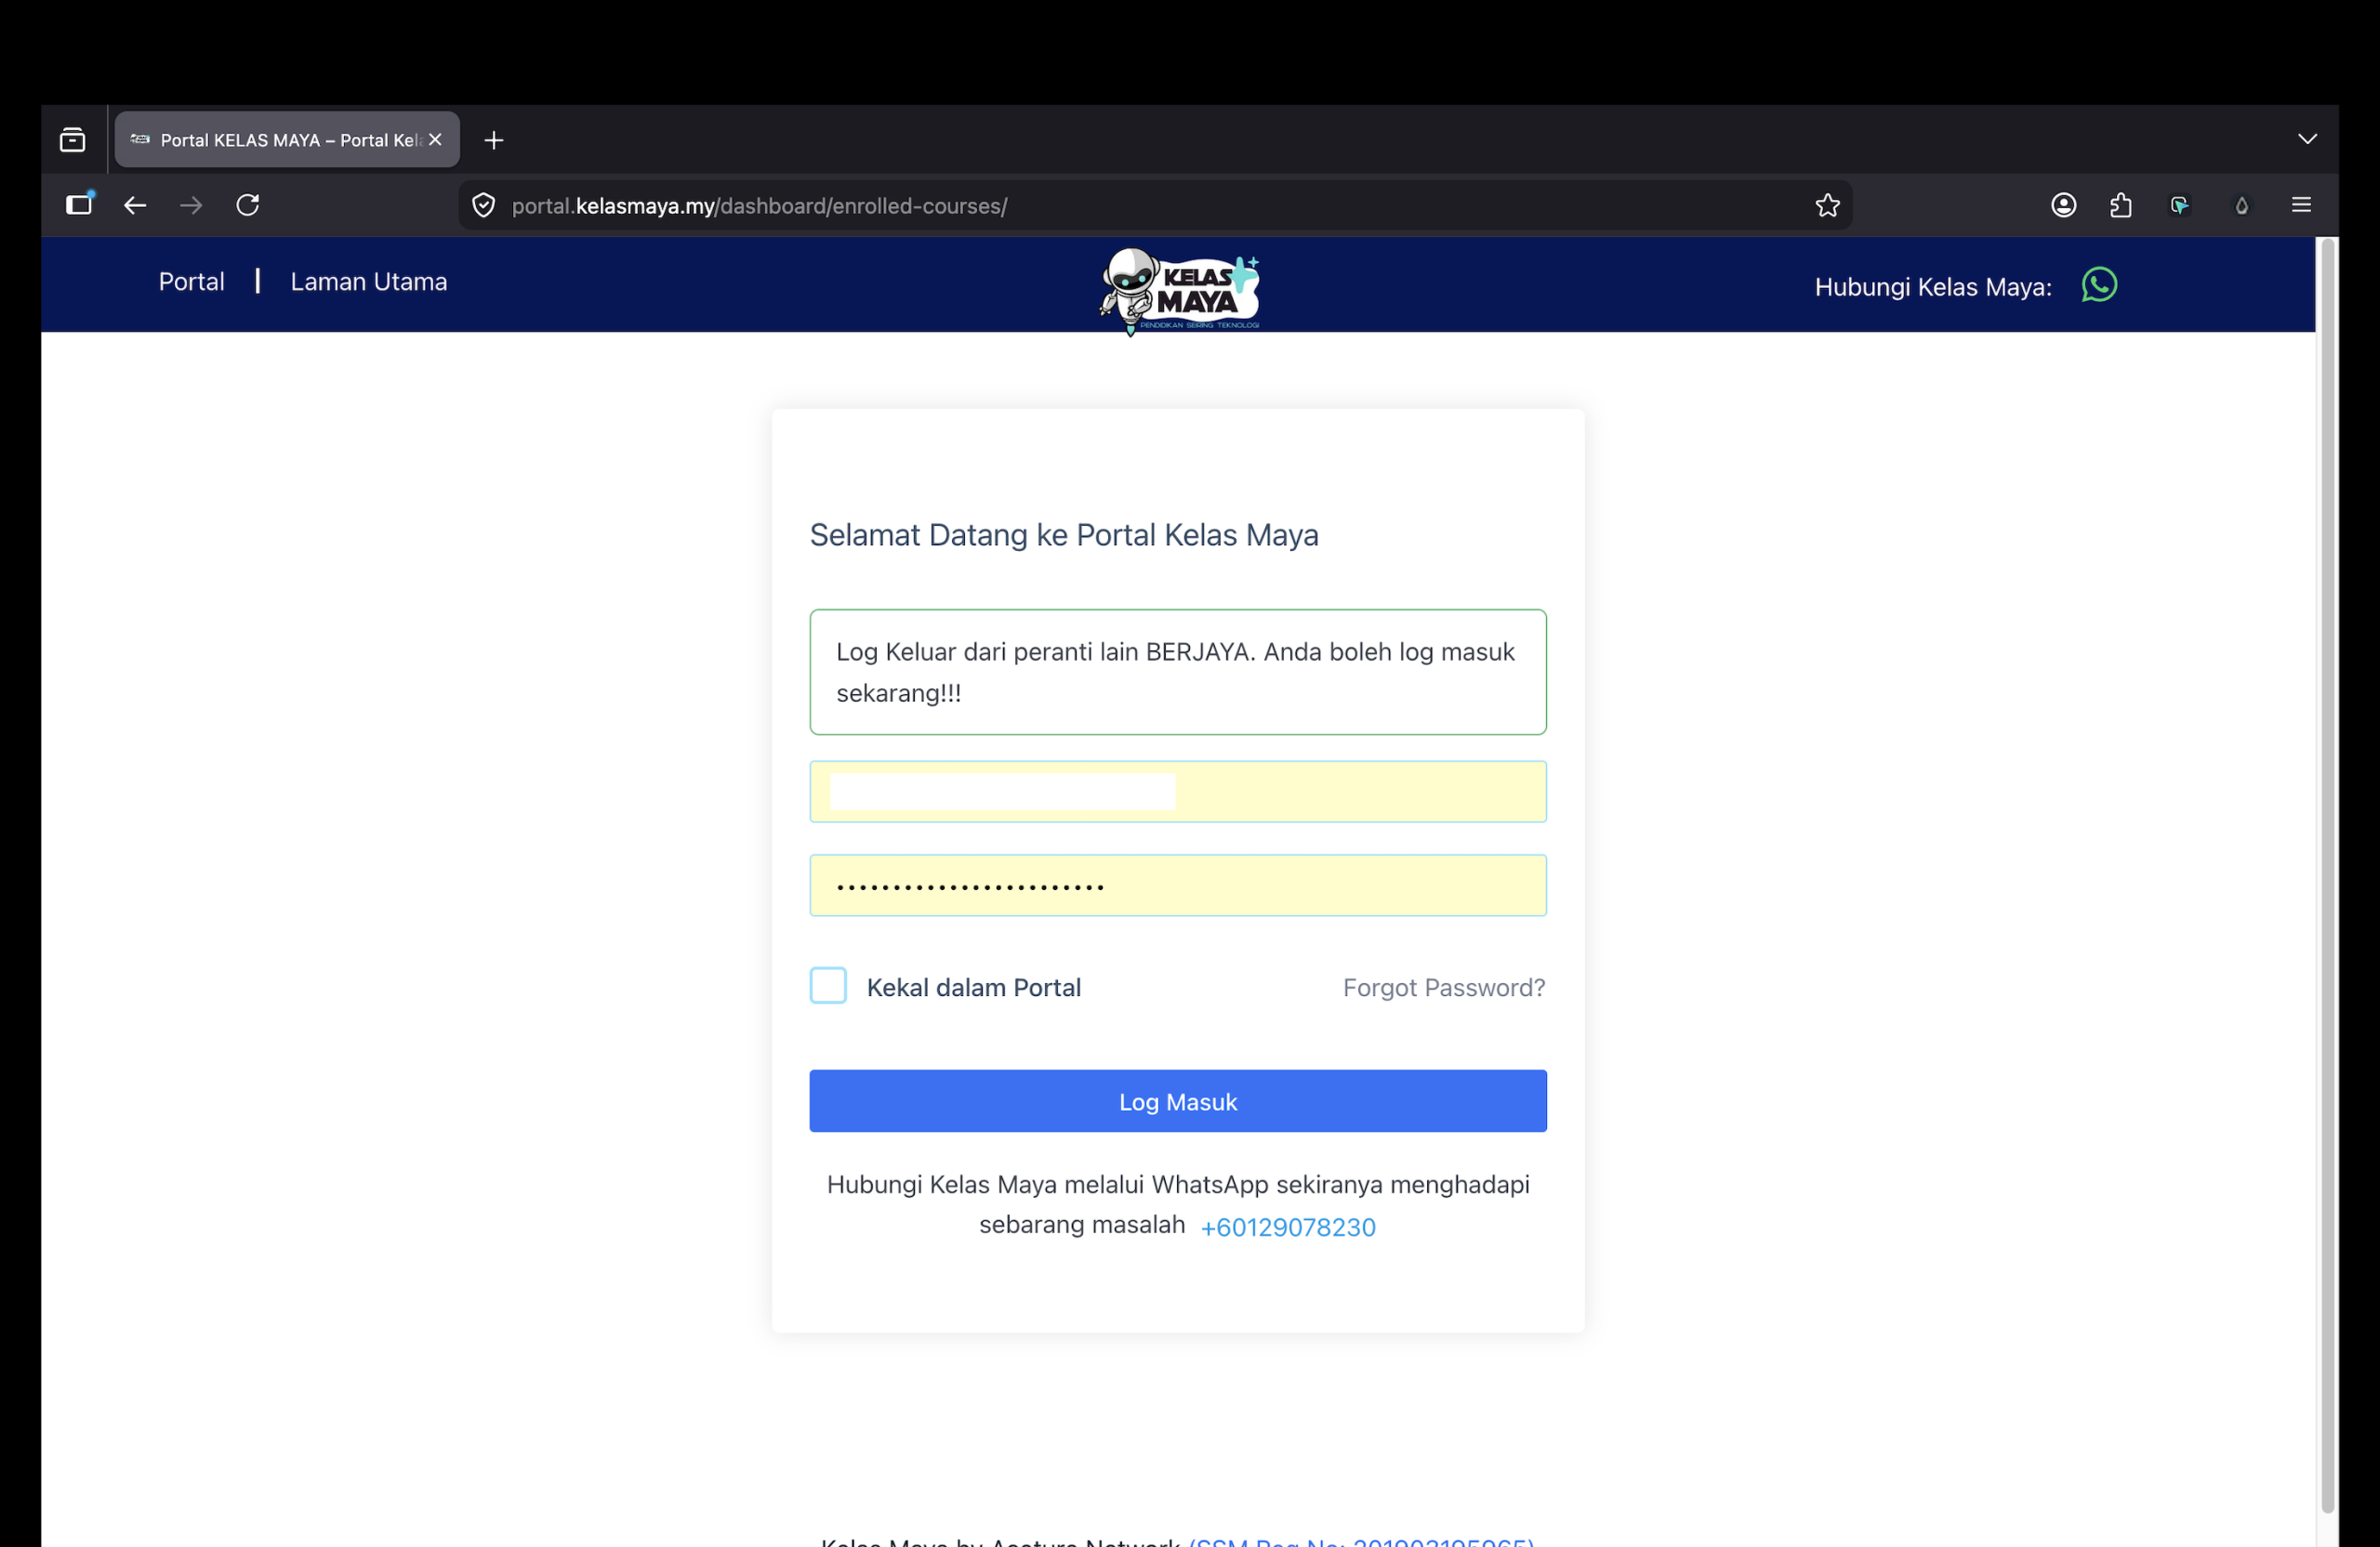
Task: Go forward to next page
Action: [x=191, y=204]
